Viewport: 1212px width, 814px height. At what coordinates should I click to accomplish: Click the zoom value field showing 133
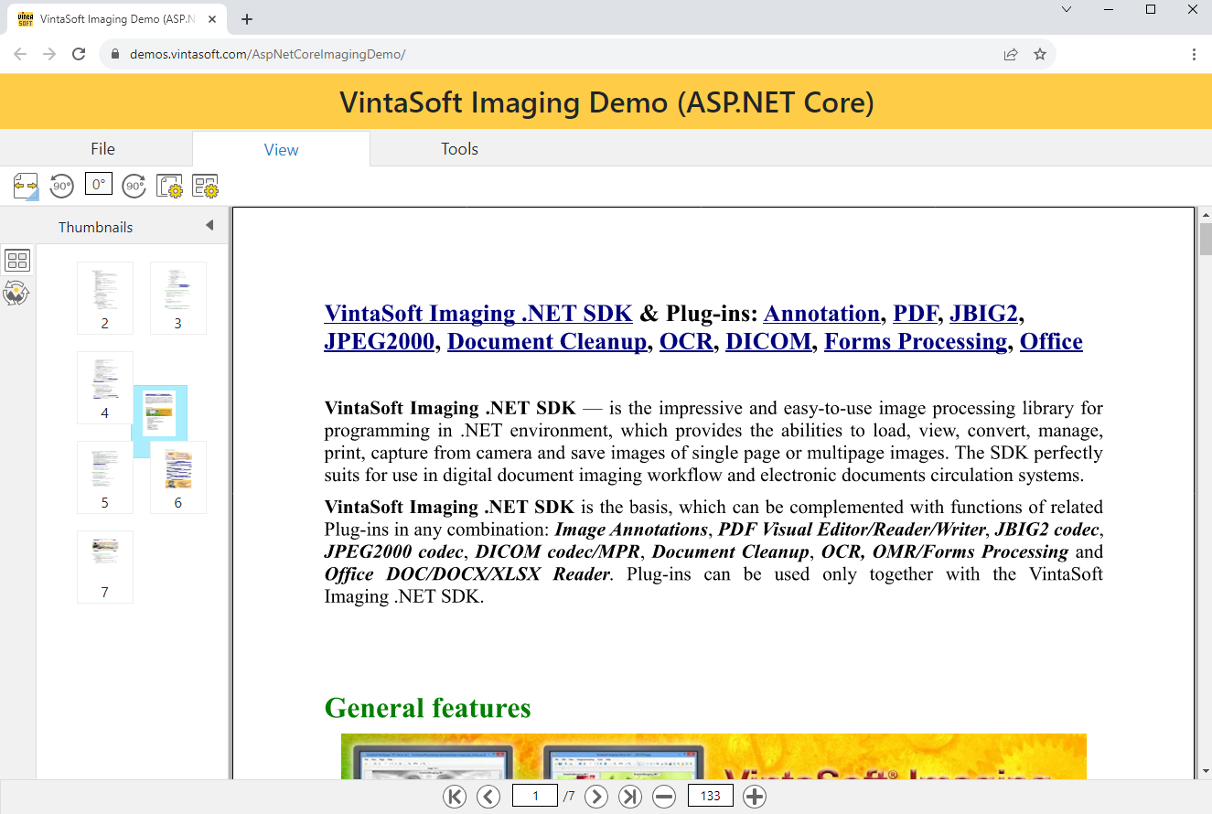click(711, 796)
